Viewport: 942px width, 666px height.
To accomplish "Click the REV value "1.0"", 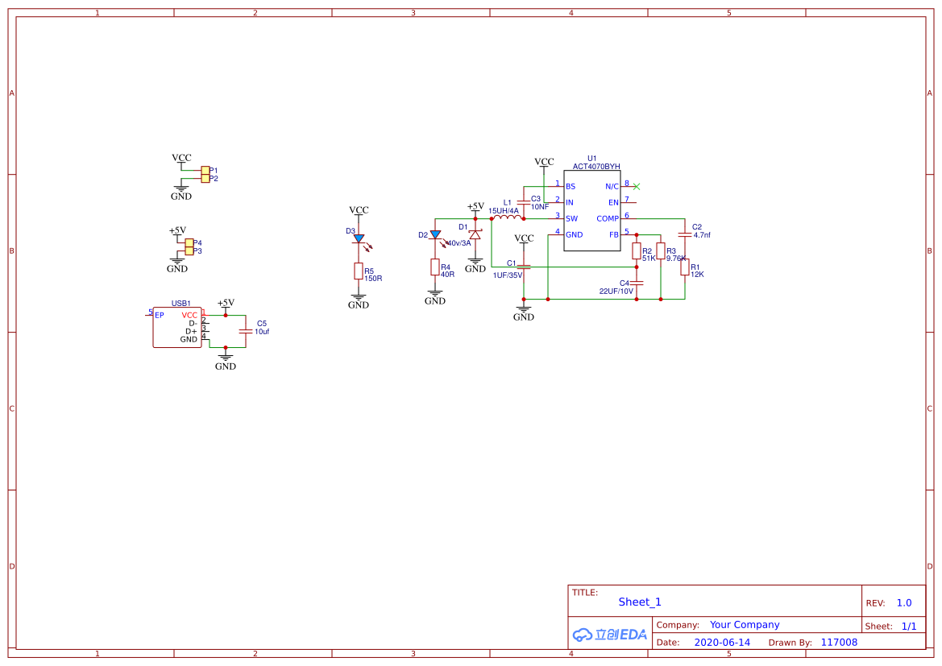I will click(x=904, y=602).
